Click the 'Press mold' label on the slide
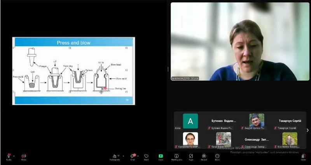 coord(17,77)
